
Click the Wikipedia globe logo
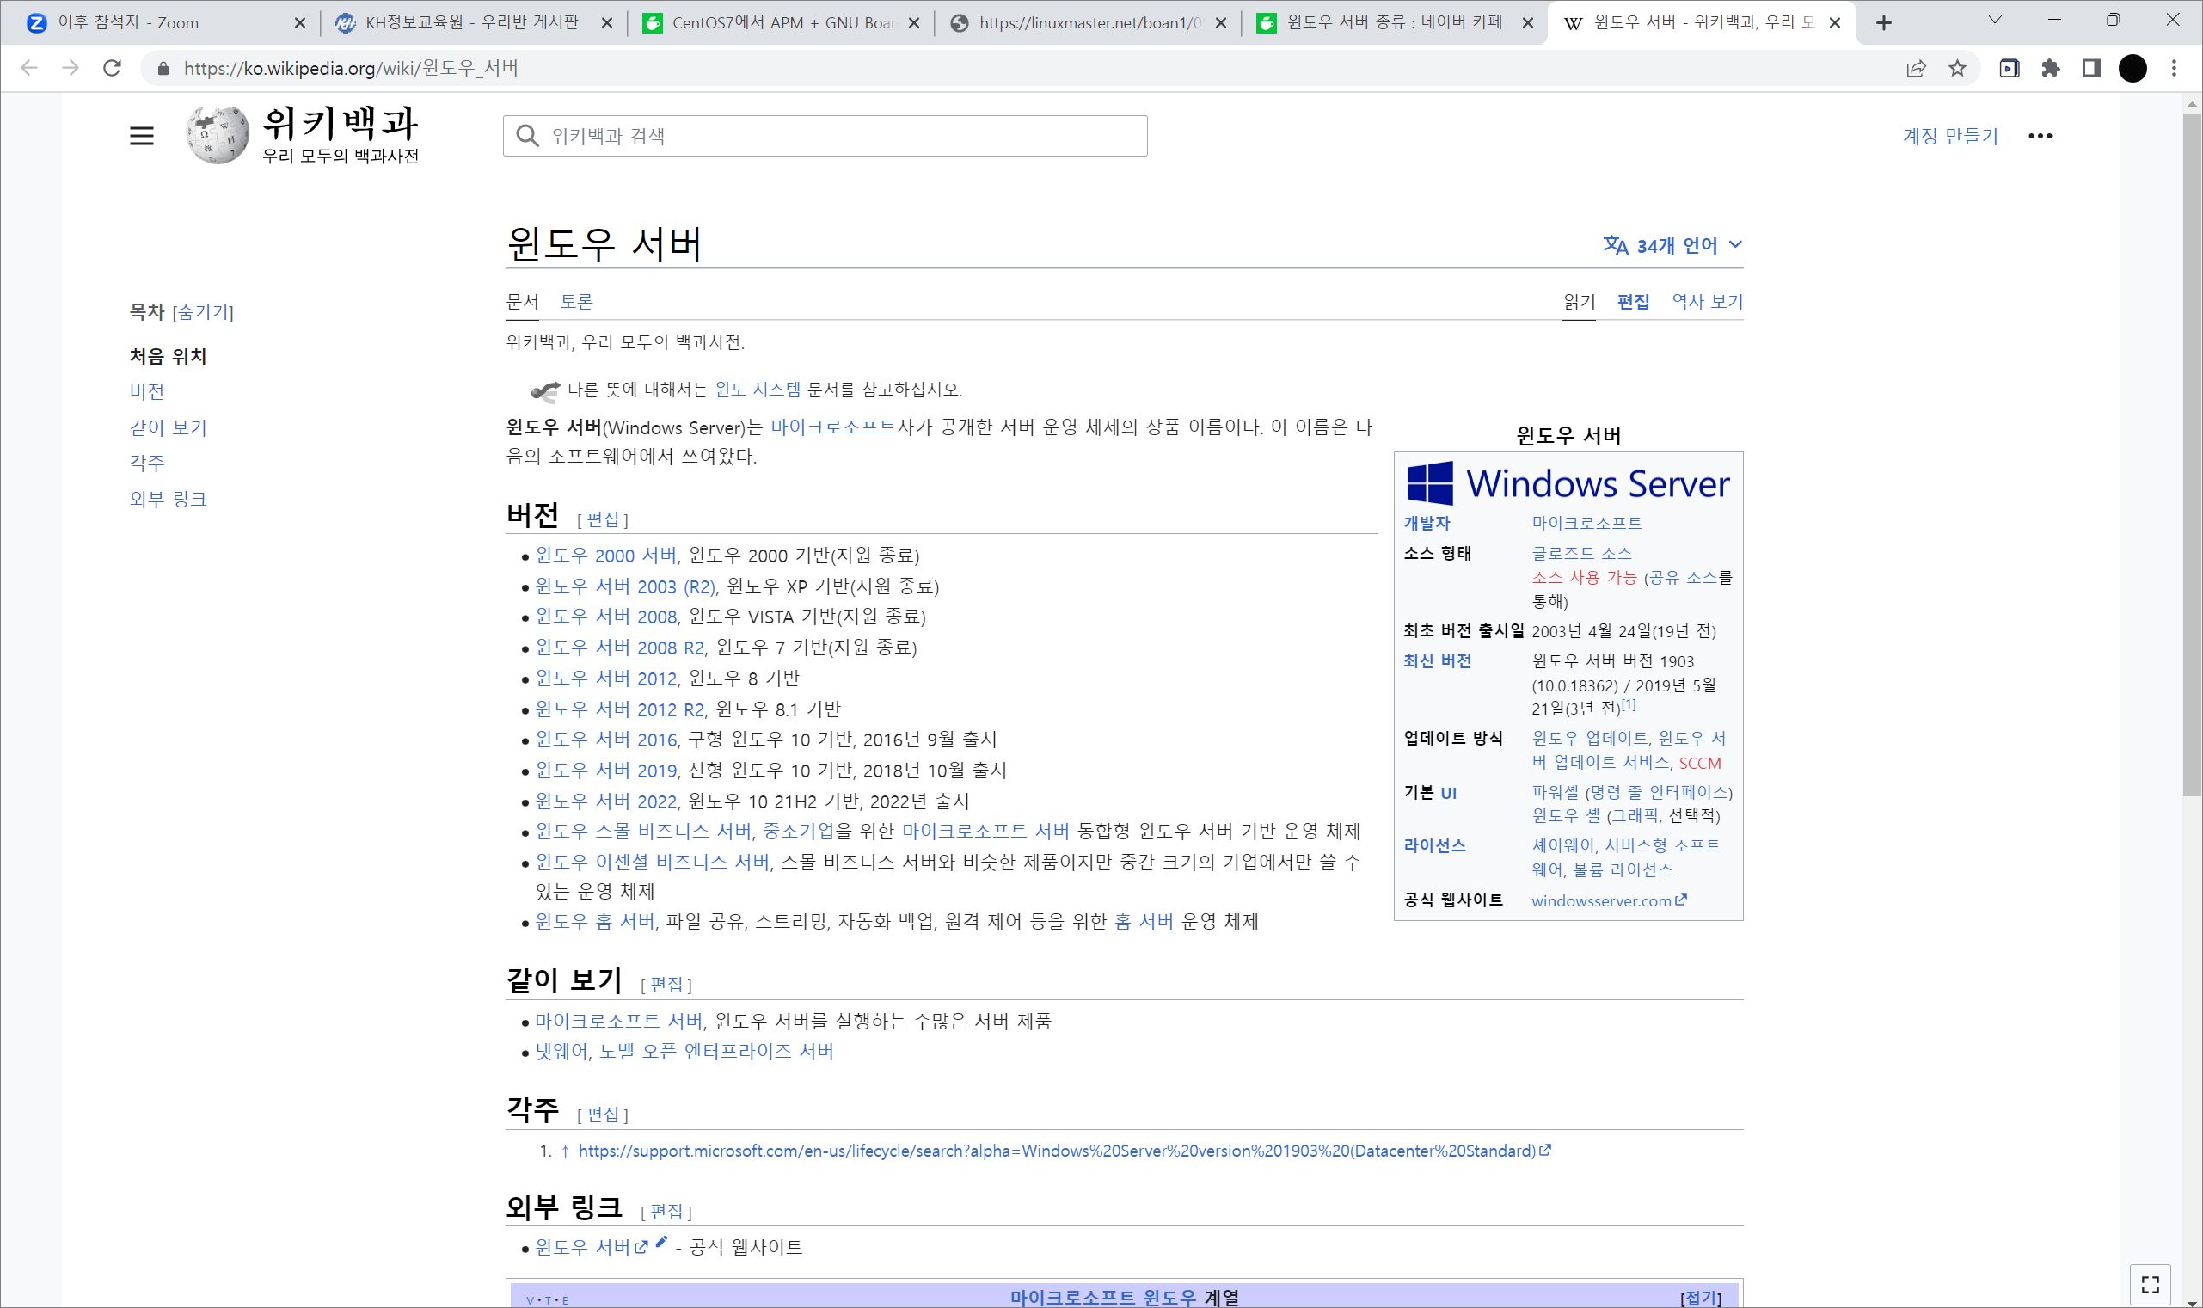click(x=217, y=135)
